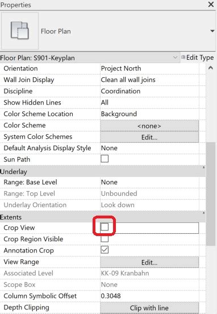217x314 pixels.
Task: Select the Discipline Coordination value field
Action: click(x=149, y=91)
